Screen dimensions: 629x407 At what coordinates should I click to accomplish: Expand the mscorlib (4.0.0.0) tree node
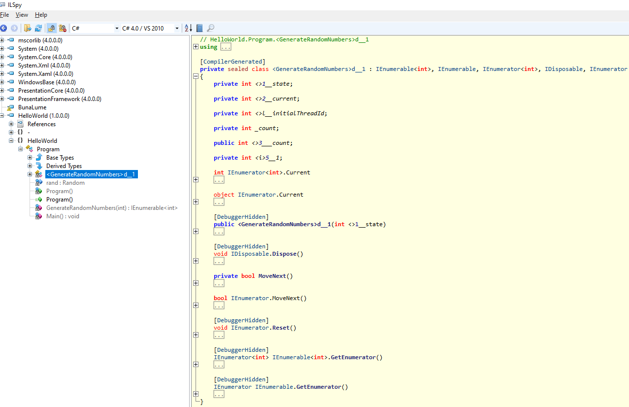tap(2, 40)
